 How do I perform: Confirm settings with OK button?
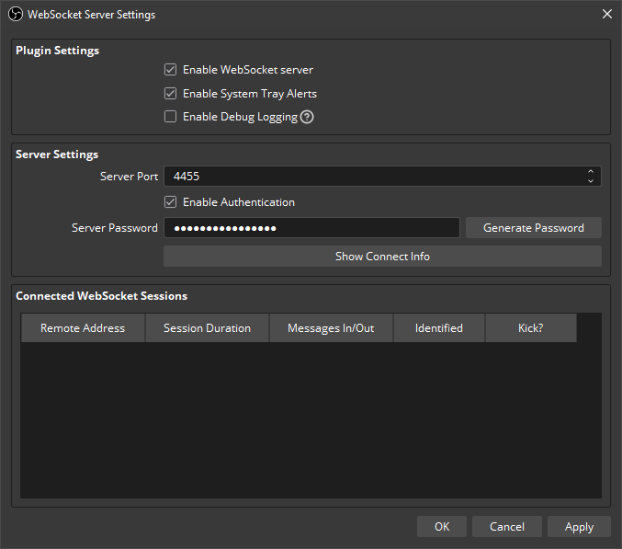click(442, 527)
